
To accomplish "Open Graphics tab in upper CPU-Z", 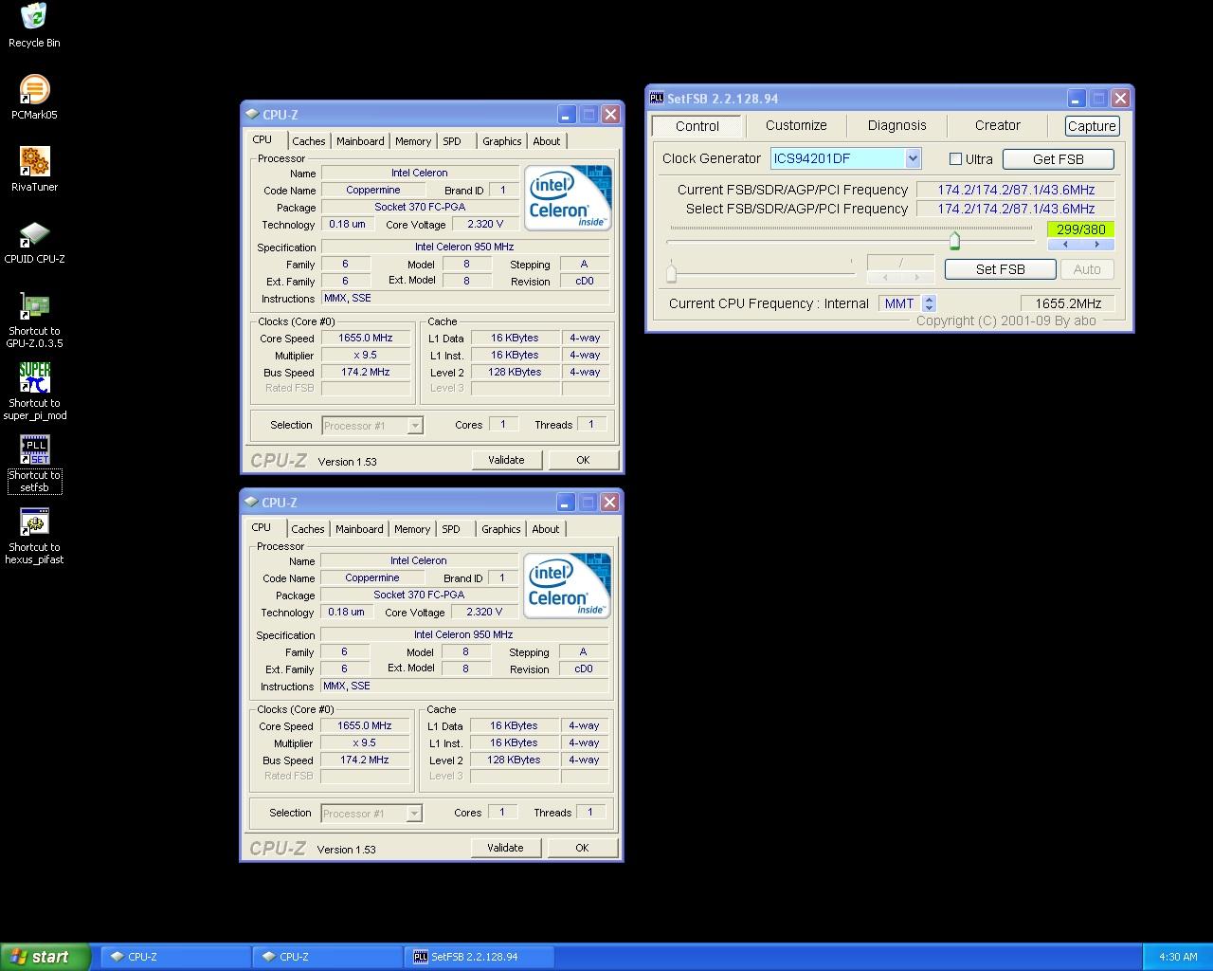I will tap(501, 141).
